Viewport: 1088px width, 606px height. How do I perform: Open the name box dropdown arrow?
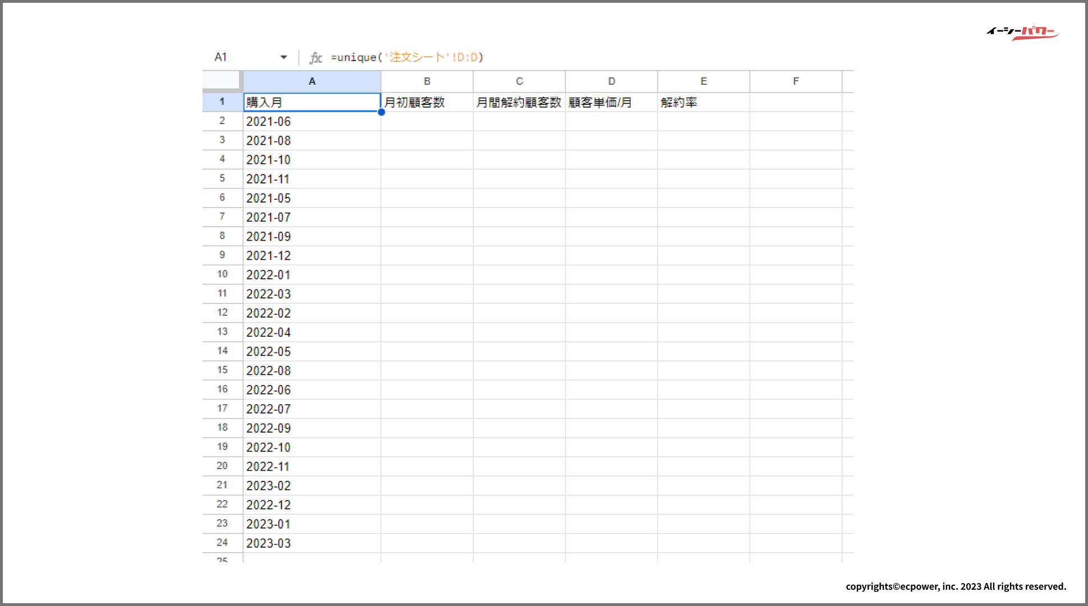point(283,57)
